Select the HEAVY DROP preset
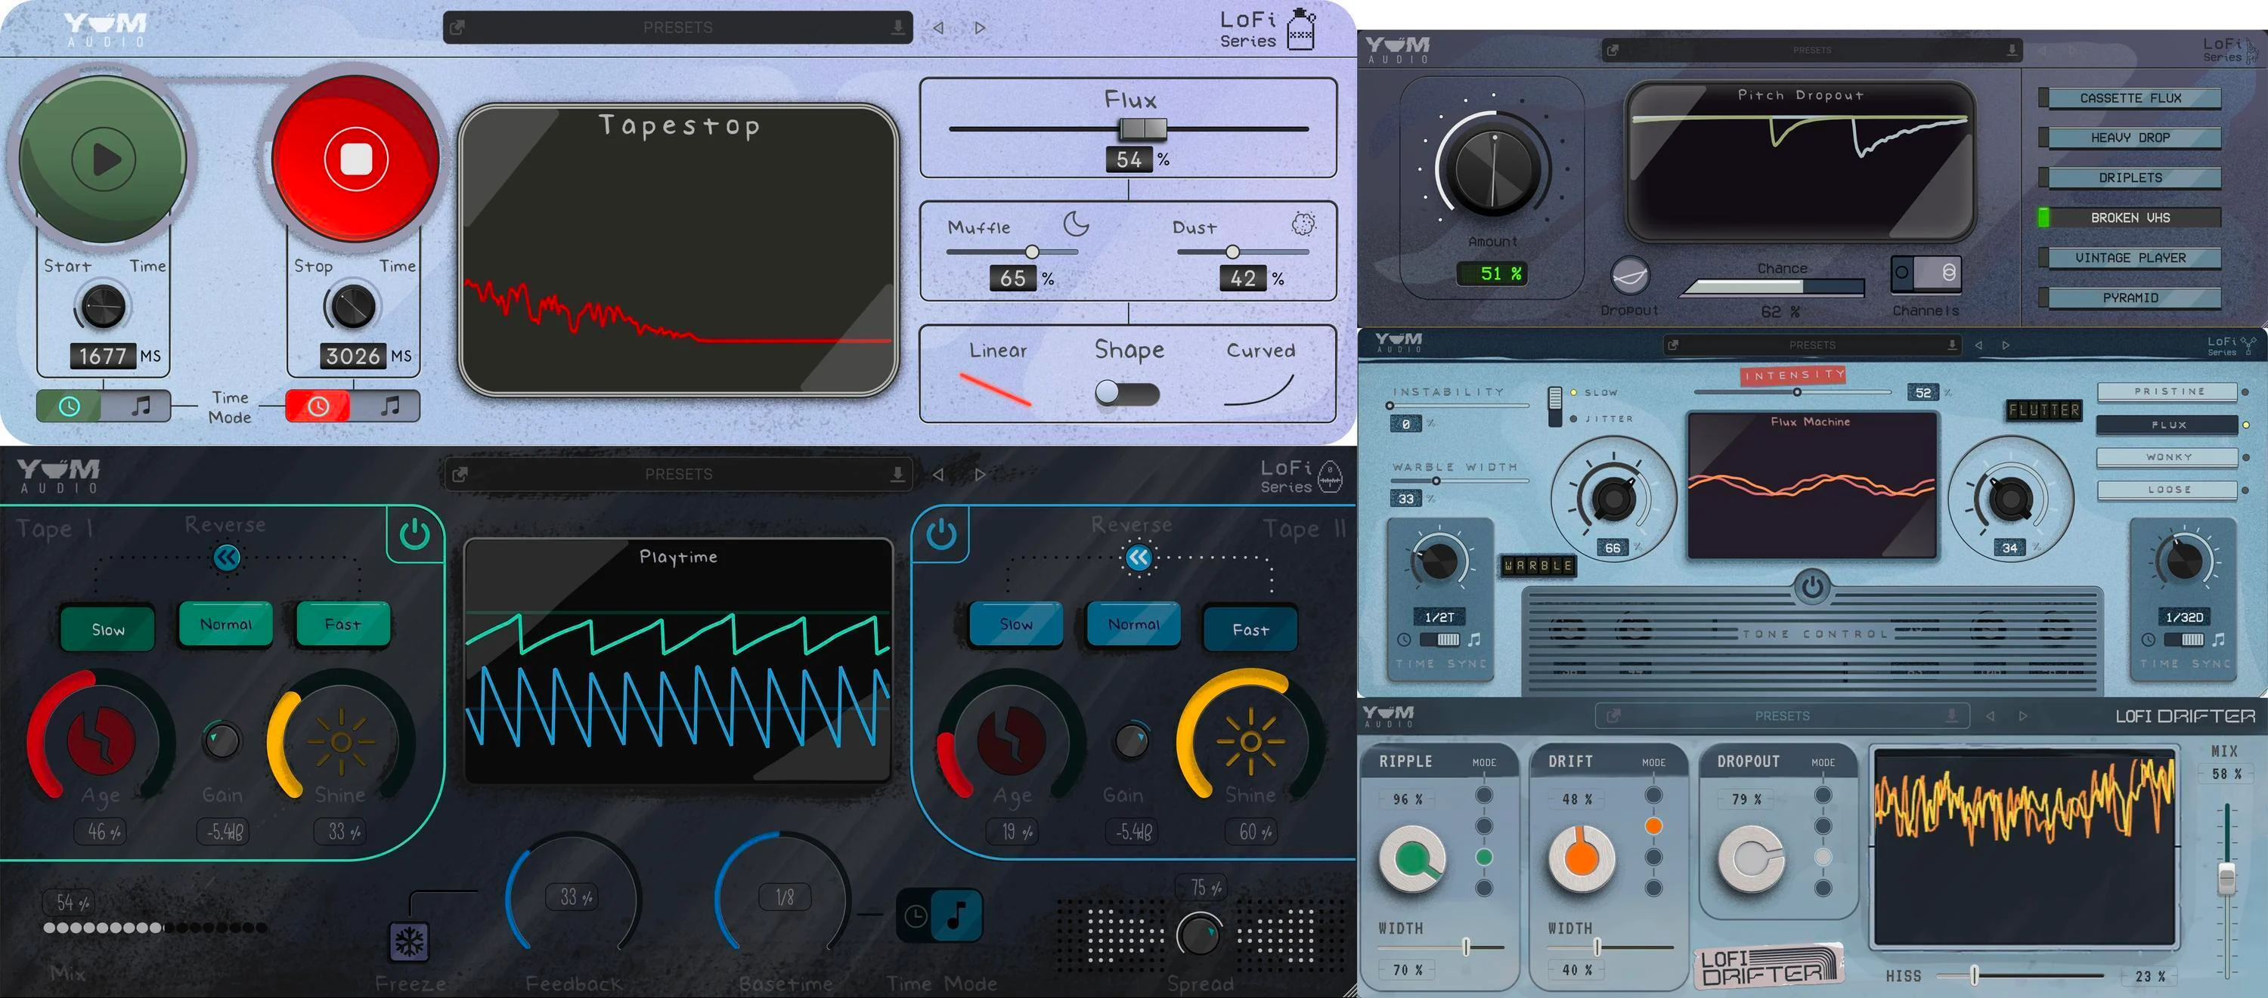This screenshot has width=2268, height=998. [2130, 137]
